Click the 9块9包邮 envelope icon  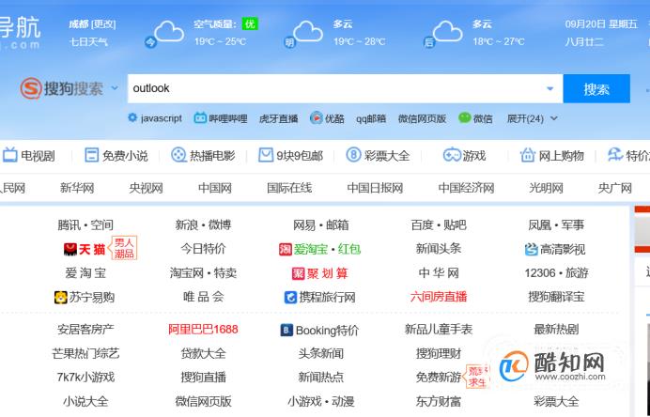tap(265, 155)
